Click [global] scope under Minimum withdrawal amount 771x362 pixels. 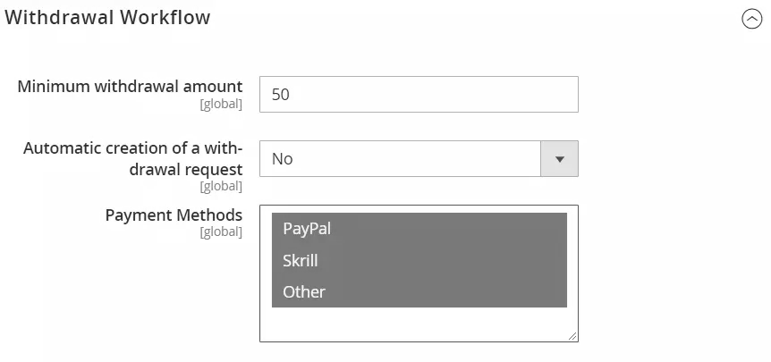pos(221,104)
